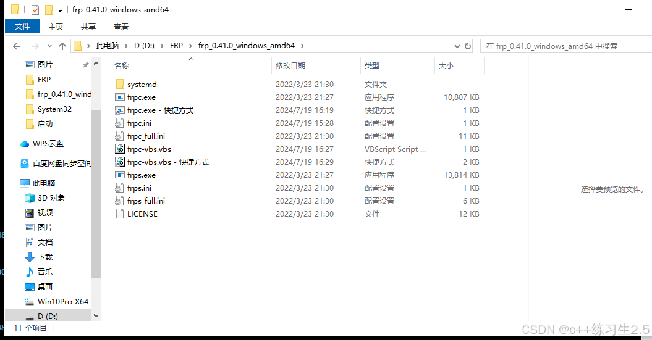Click the Forward navigation arrow
652x340 pixels.
click(x=35, y=46)
